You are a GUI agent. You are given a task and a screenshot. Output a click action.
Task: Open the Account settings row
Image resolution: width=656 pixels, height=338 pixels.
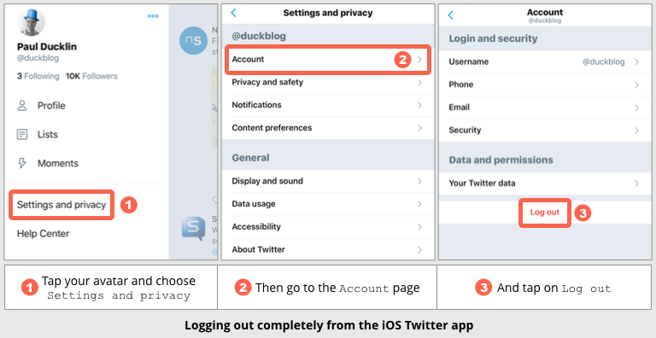(328, 60)
